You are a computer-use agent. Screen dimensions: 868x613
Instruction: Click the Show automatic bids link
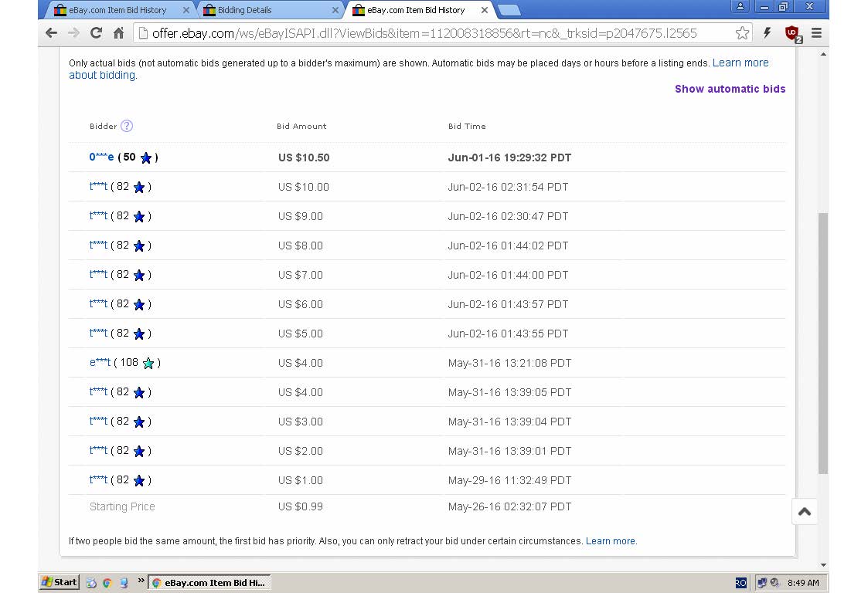tap(730, 89)
